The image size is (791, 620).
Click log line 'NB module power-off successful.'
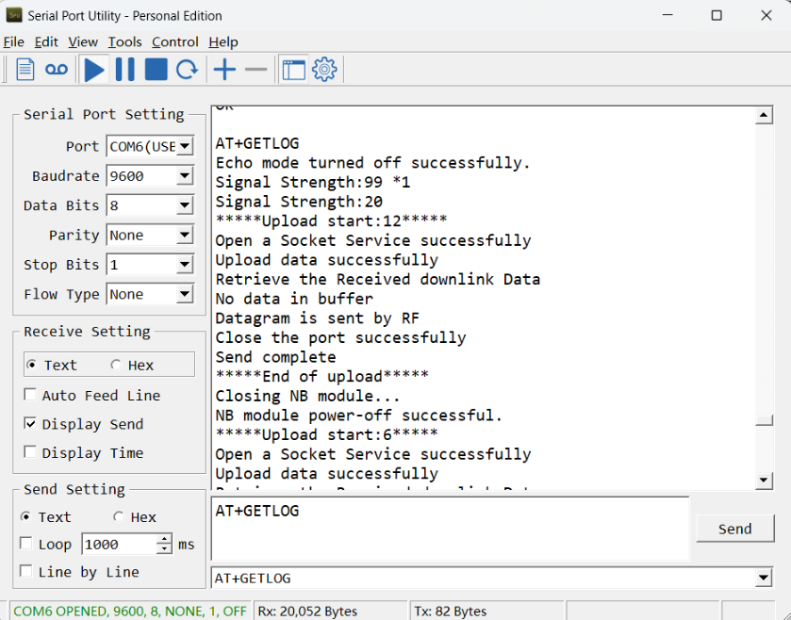tap(359, 416)
